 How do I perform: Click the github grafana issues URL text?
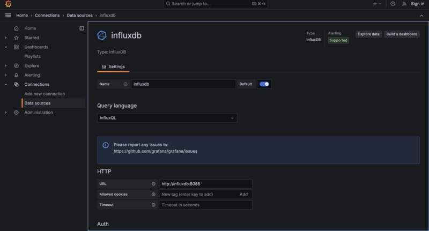tap(156, 152)
